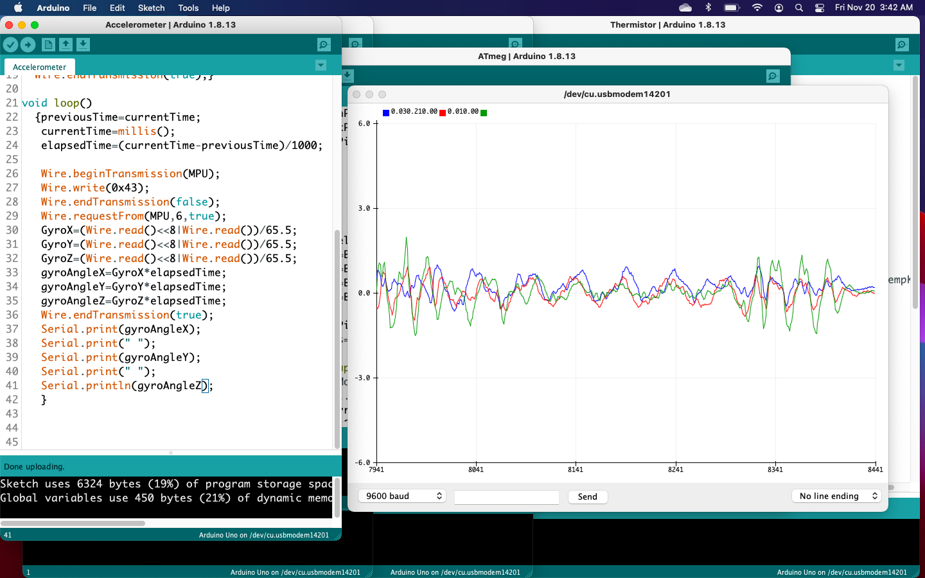Open the File menu
Image resolution: width=925 pixels, height=578 pixels.
pyautogui.click(x=90, y=8)
